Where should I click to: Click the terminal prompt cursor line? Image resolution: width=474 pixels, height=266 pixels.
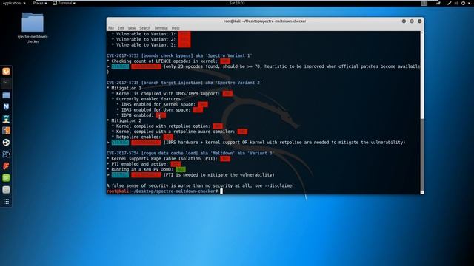[164, 191]
